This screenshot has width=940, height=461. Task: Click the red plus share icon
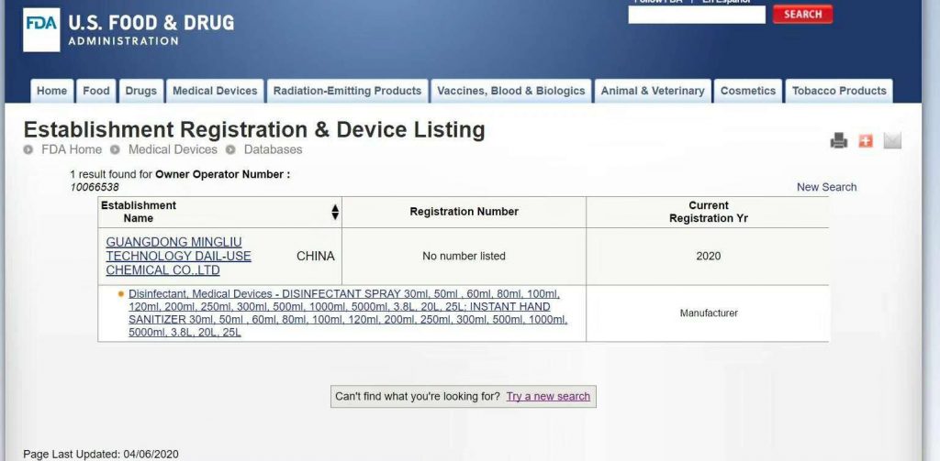pos(866,140)
